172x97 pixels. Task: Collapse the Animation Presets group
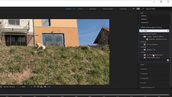(140, 34)
